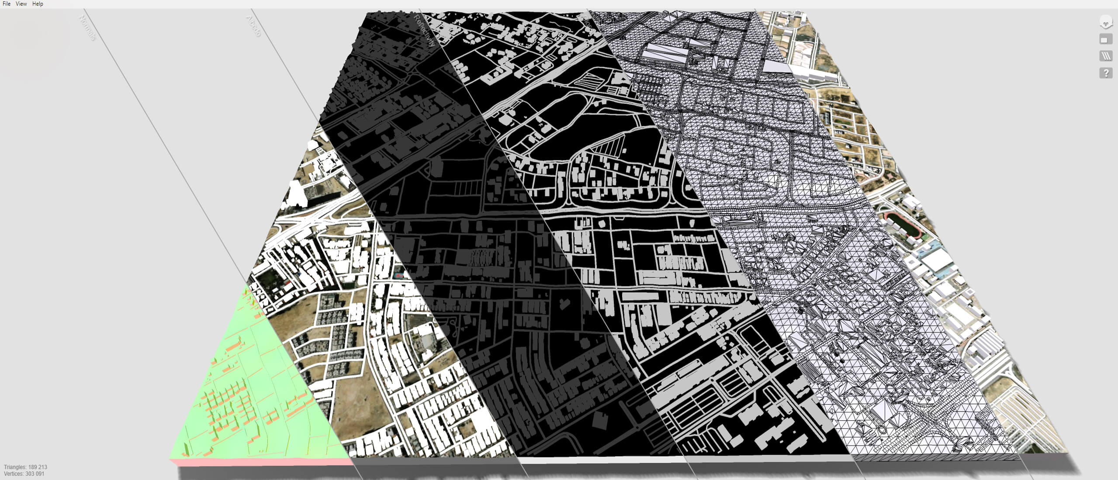Open the question mark help icon
Screen dimensions: 1118x480
[x=1106, y=73]
